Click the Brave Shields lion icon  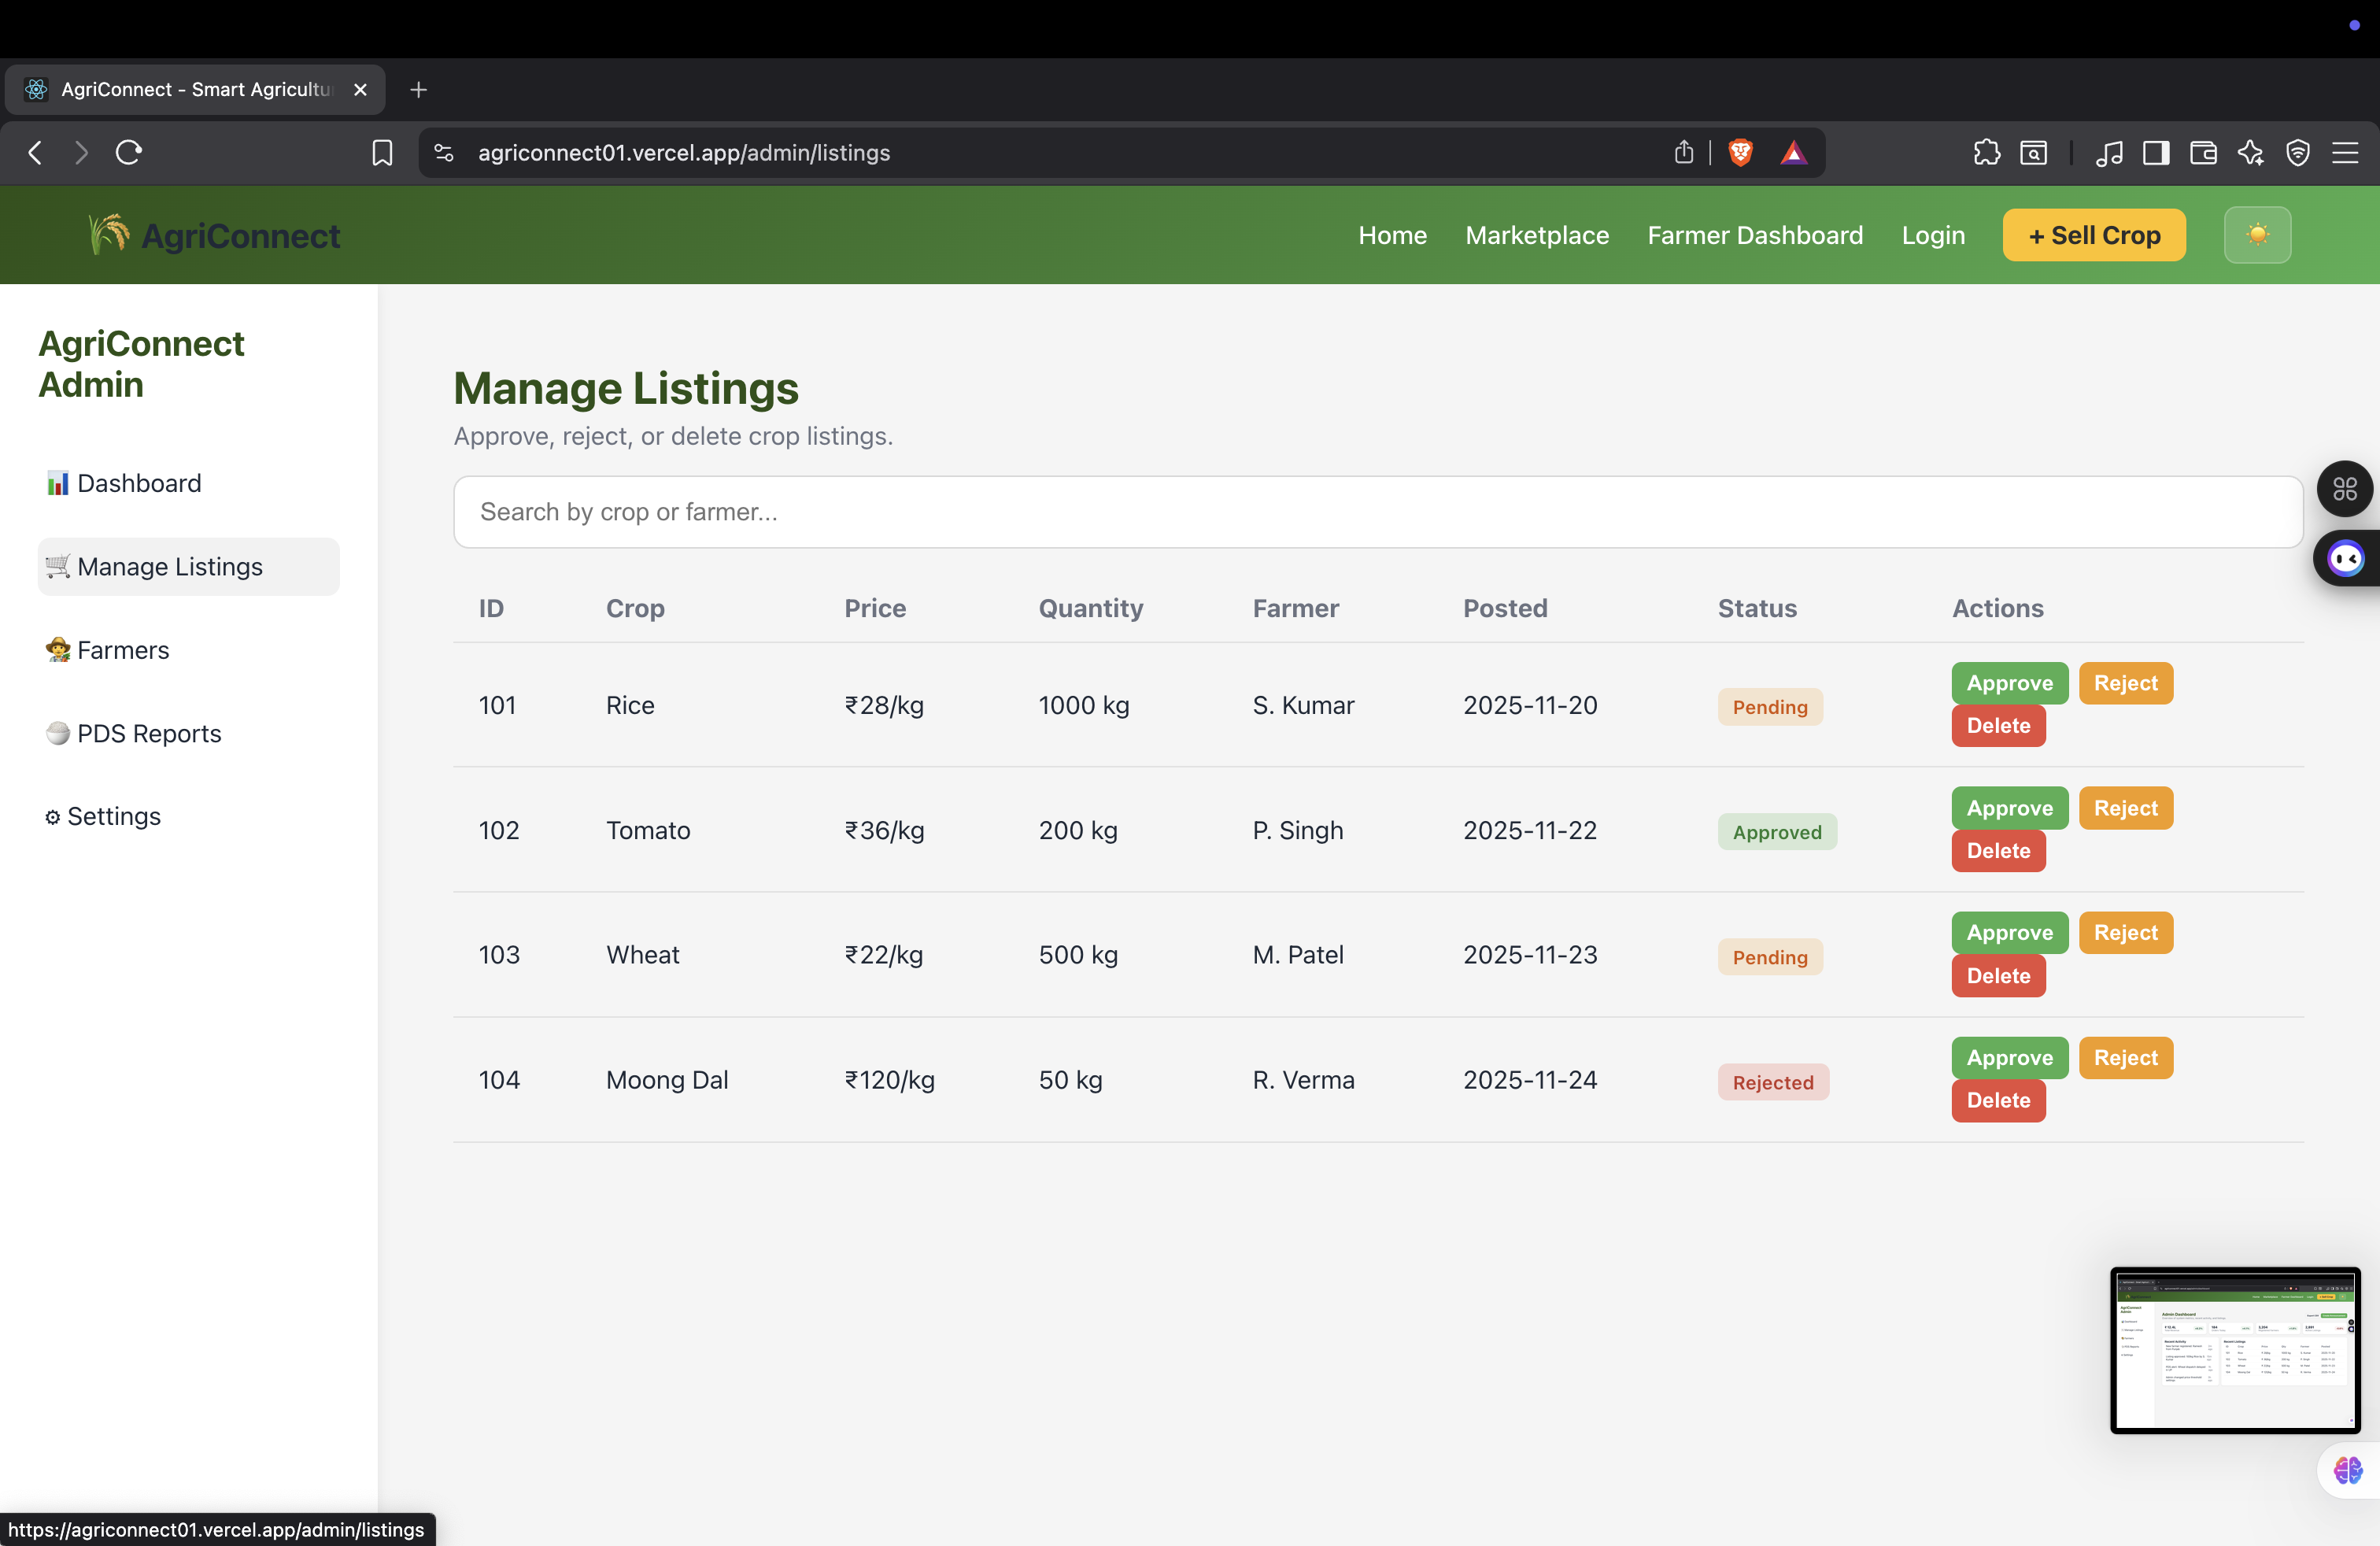coord(1740,152)
